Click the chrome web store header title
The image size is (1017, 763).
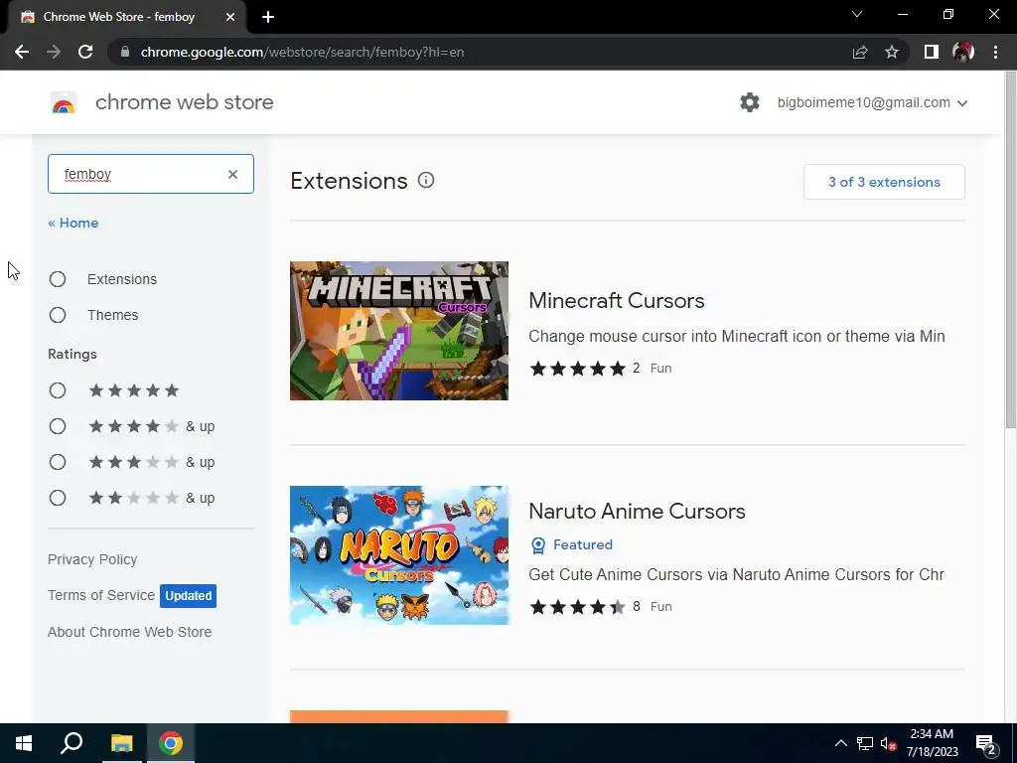point(184,102)
